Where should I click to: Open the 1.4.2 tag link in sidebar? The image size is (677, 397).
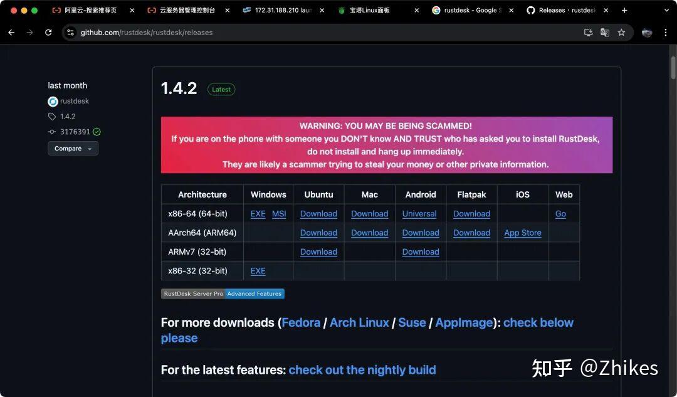(x=68, y=116)
